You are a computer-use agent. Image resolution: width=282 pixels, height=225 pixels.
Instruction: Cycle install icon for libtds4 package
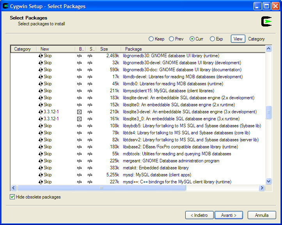tap(41, 133)
